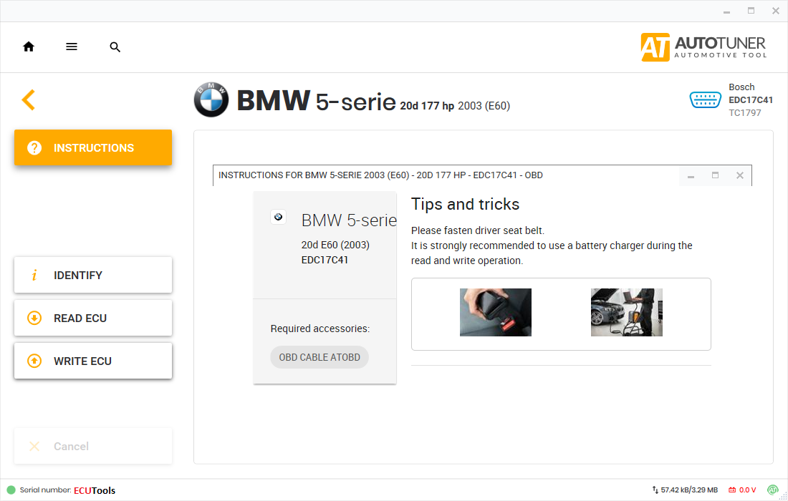
Task: Start the Read ECU operation
Action: click(93, 318)
